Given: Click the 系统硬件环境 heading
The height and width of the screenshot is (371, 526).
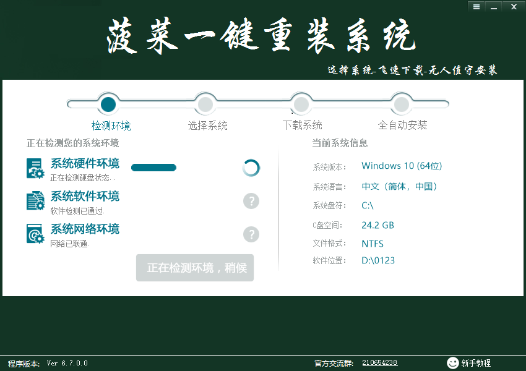Looking at the screenshot, I should (x=85, y=163).
